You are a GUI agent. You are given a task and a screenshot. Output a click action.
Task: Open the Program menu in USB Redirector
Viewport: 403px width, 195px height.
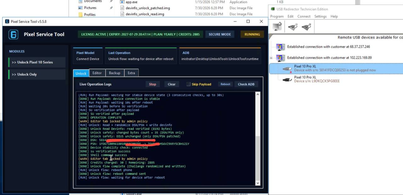277,16
